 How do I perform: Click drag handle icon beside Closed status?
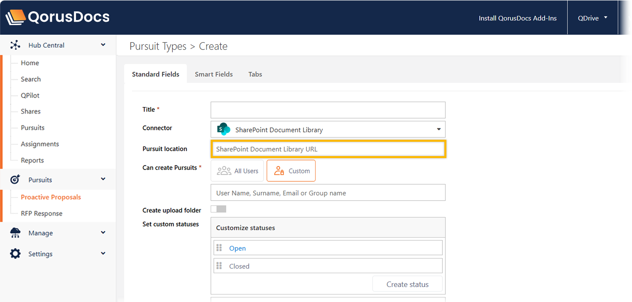click(219, 266)
